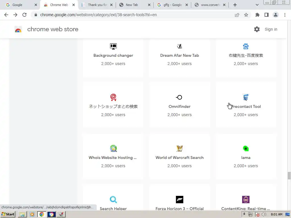
Task: Click the page vertical scrollbar thumb
Action: click(289, 175)
